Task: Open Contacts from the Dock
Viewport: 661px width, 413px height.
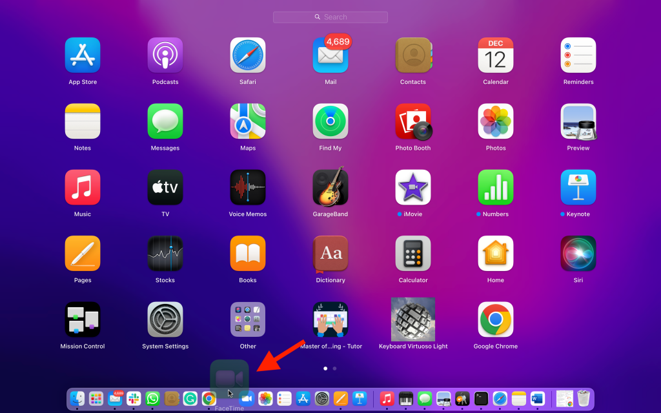Action: (172, 398)
